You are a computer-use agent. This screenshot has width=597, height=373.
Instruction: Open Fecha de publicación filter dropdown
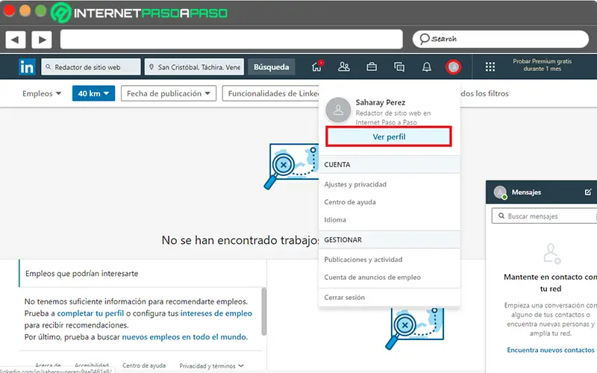[x=169, y=93]
